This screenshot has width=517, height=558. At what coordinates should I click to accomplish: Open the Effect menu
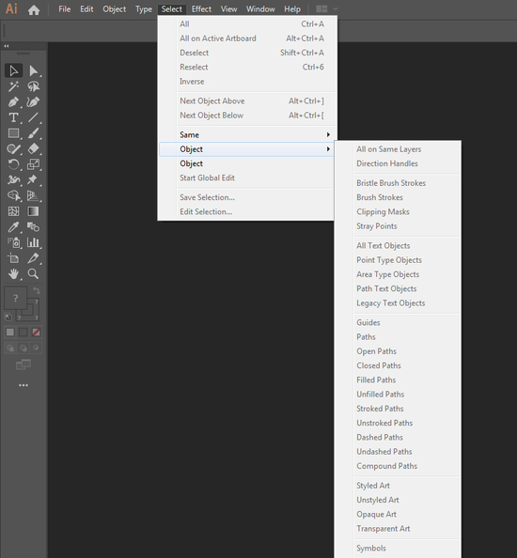pos(201,8)
